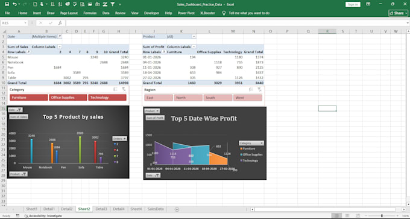
Task: Open Date filter button in sales chart
Action: pos(15,110)
